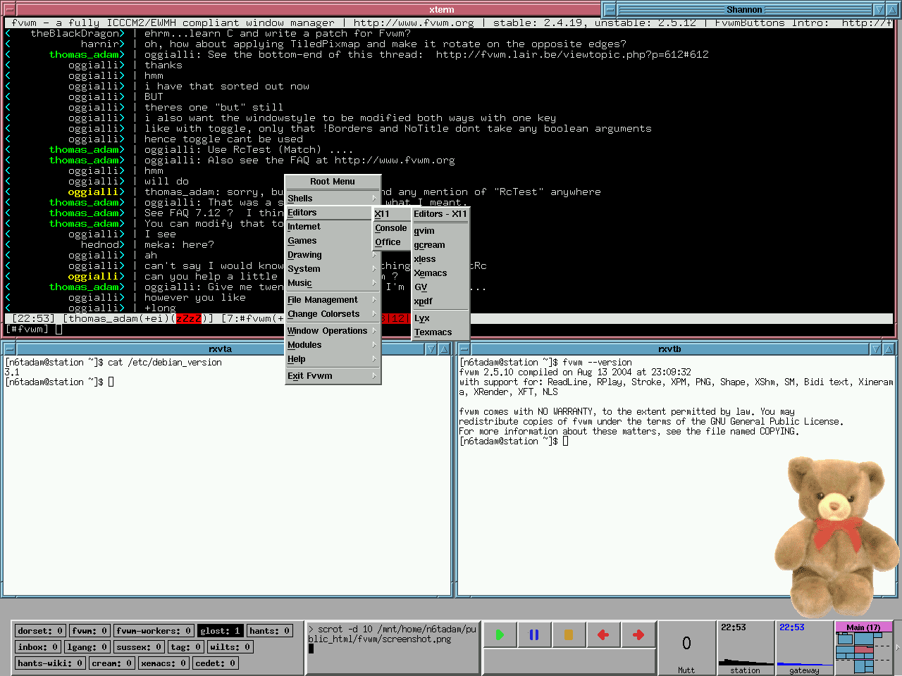Click the up-triangle button on Shannon titlebar
Screen dimensions: 902x676
tap(892, 9)
